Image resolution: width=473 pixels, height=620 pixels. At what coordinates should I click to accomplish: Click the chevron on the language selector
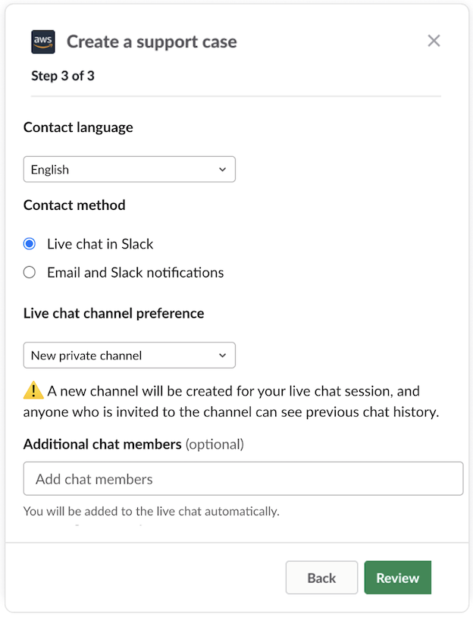[x=223, y=169]
